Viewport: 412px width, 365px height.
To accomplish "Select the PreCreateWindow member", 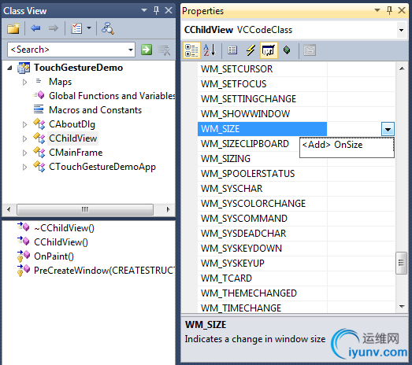I will coord(104,271).
